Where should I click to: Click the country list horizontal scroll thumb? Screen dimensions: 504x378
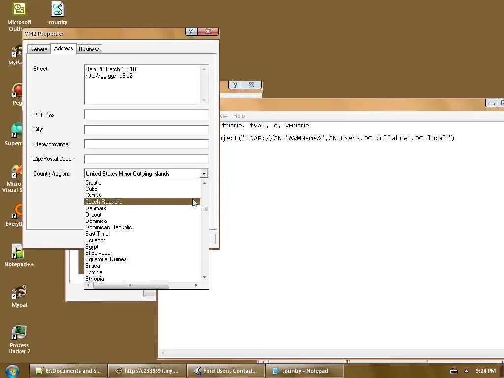[131, 285]
